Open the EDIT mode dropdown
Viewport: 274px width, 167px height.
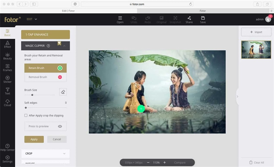32,19
